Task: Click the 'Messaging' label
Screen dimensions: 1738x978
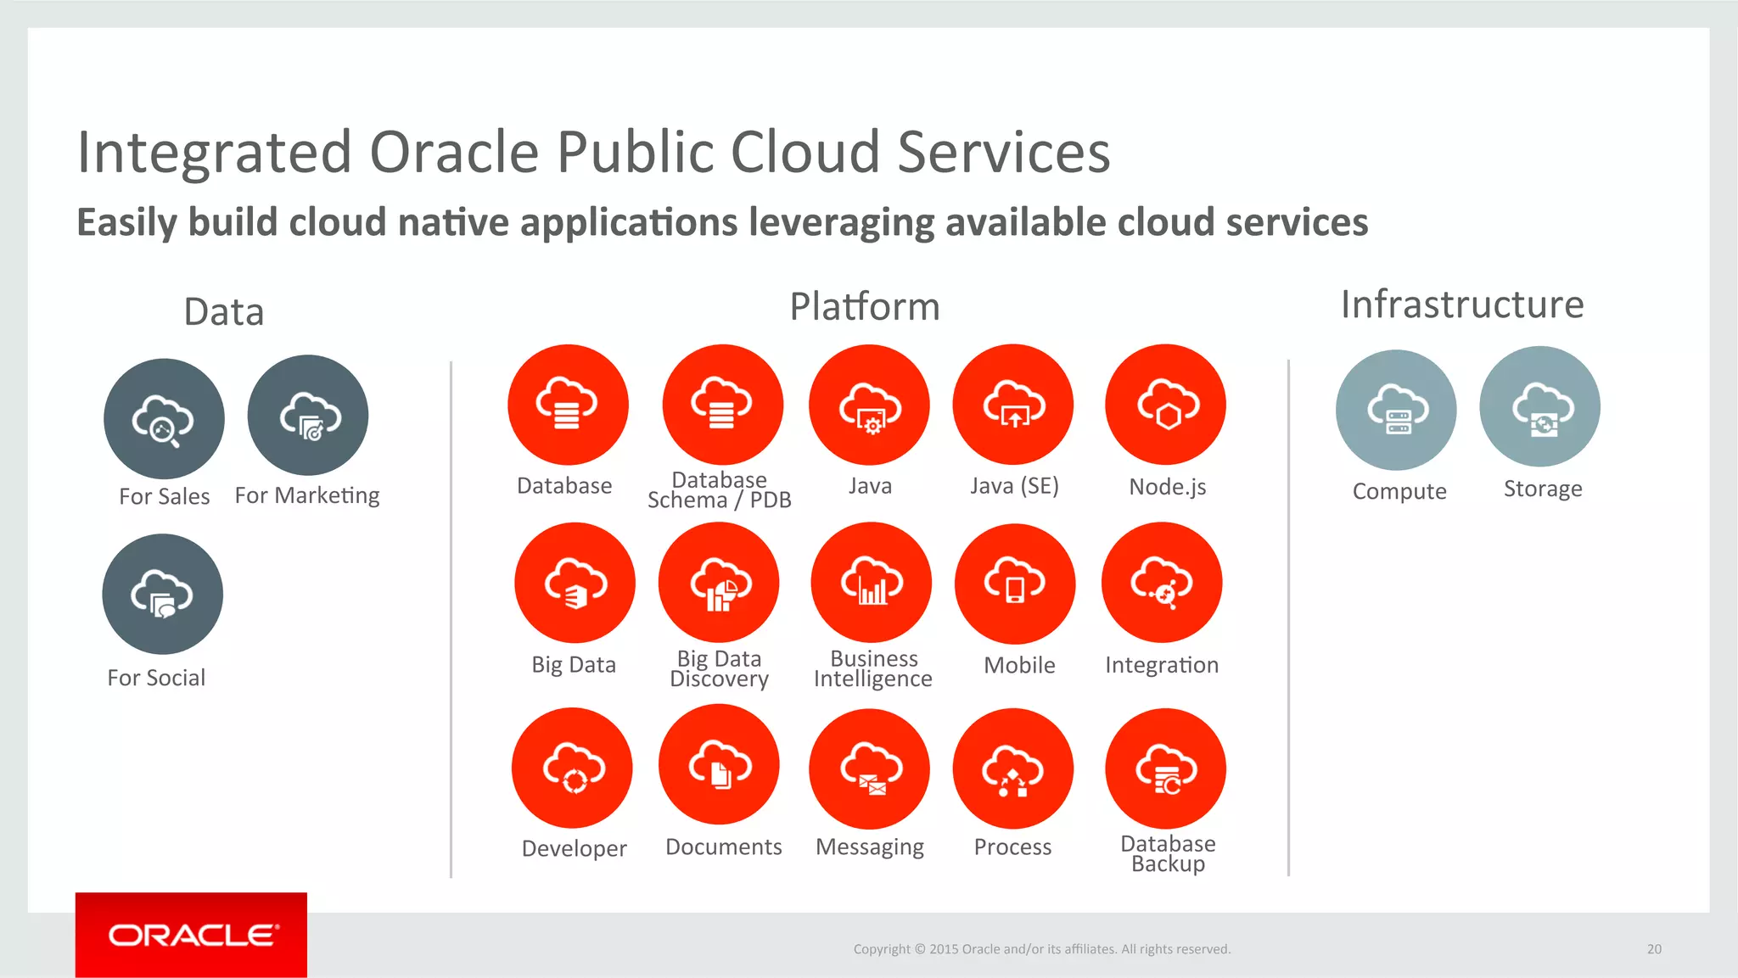Action: coord(870,847)
